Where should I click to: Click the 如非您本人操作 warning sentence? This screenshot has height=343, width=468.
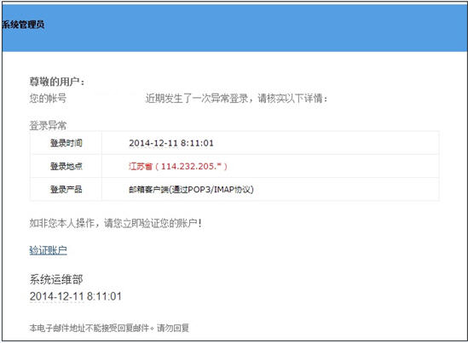tap(115, 223)
